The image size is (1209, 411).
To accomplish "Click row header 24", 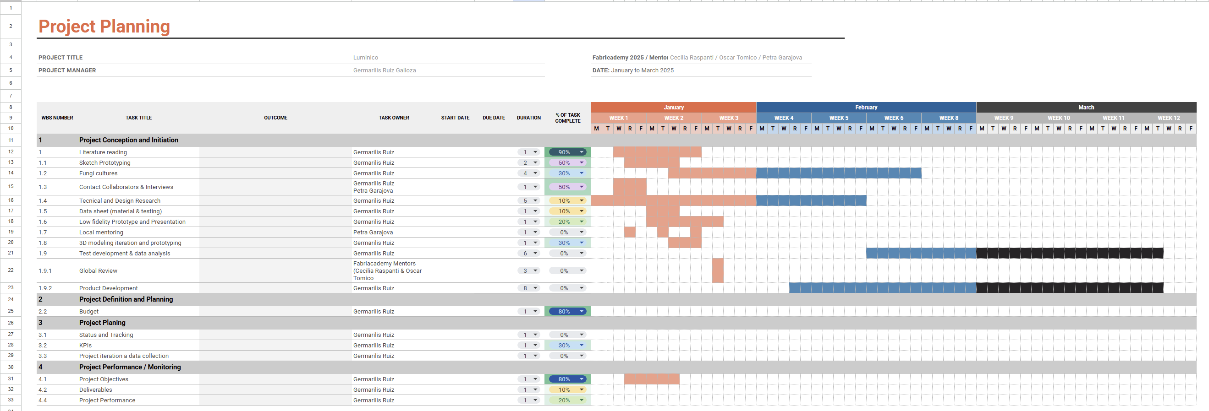I will 11,299.
